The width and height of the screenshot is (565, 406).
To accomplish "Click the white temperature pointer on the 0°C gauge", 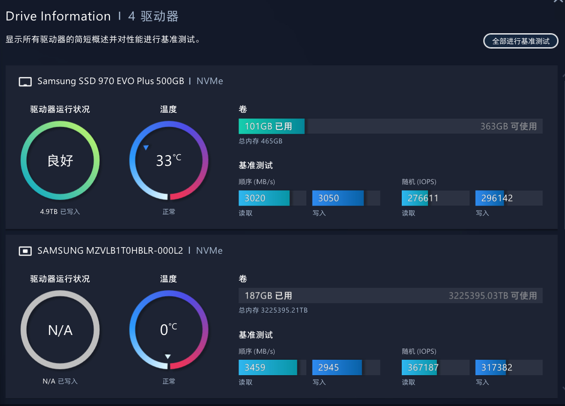I will 168,357.
